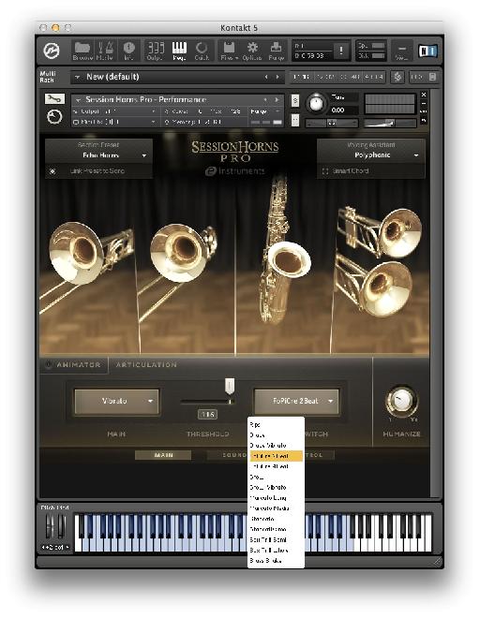Expand the Vibrato main articulation dropdown

(x=117, y=401)
